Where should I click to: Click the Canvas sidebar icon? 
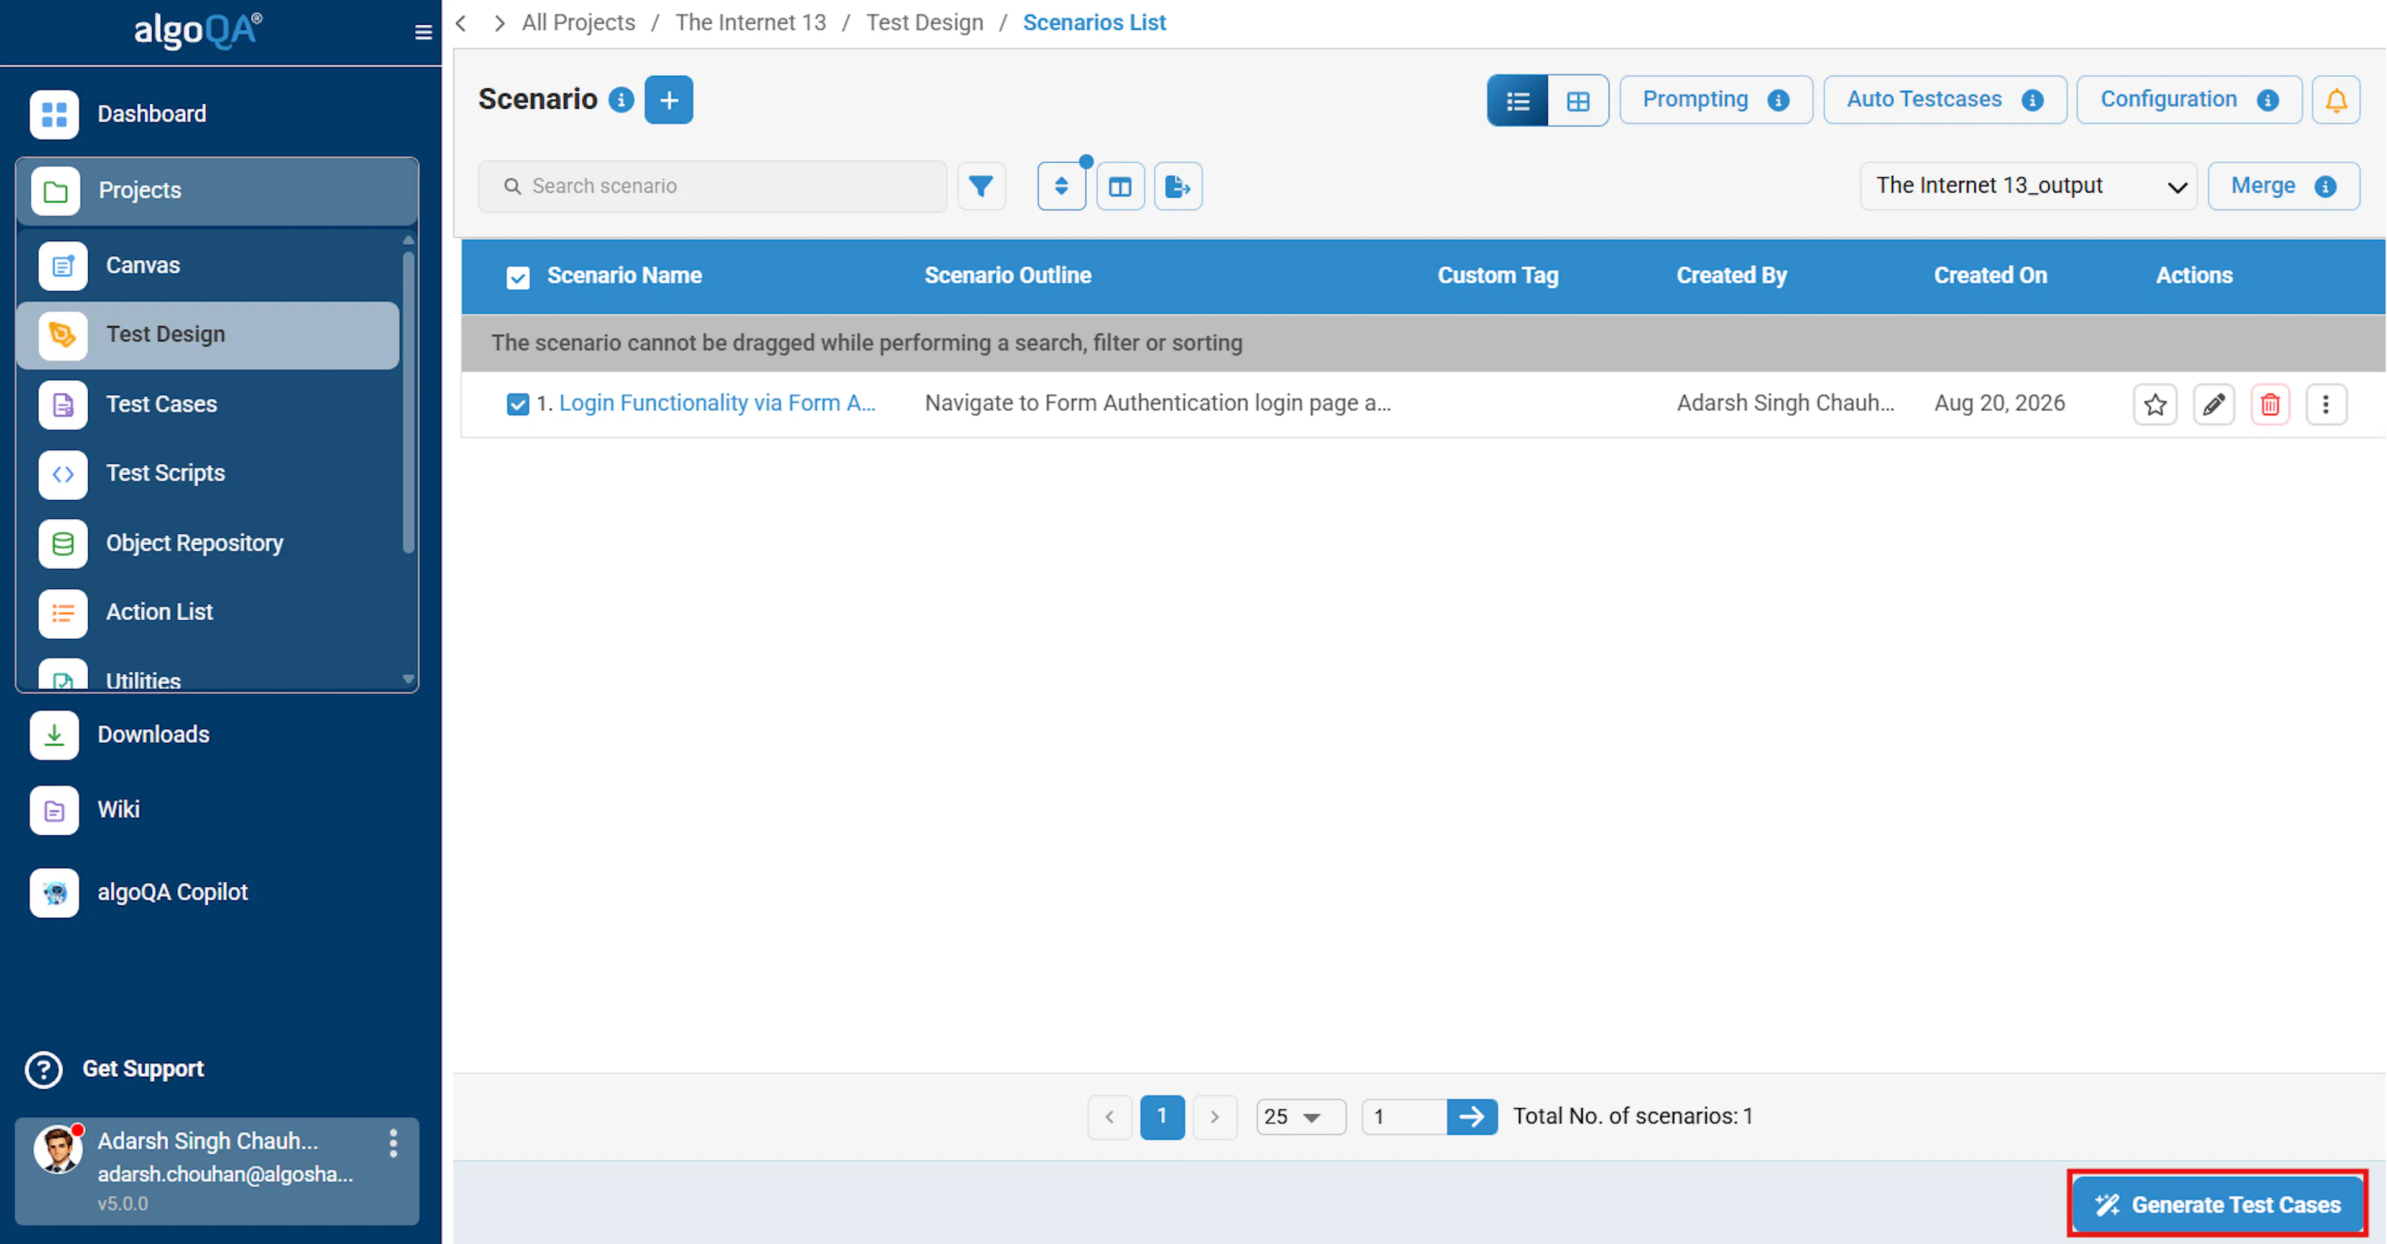(63, 266)
